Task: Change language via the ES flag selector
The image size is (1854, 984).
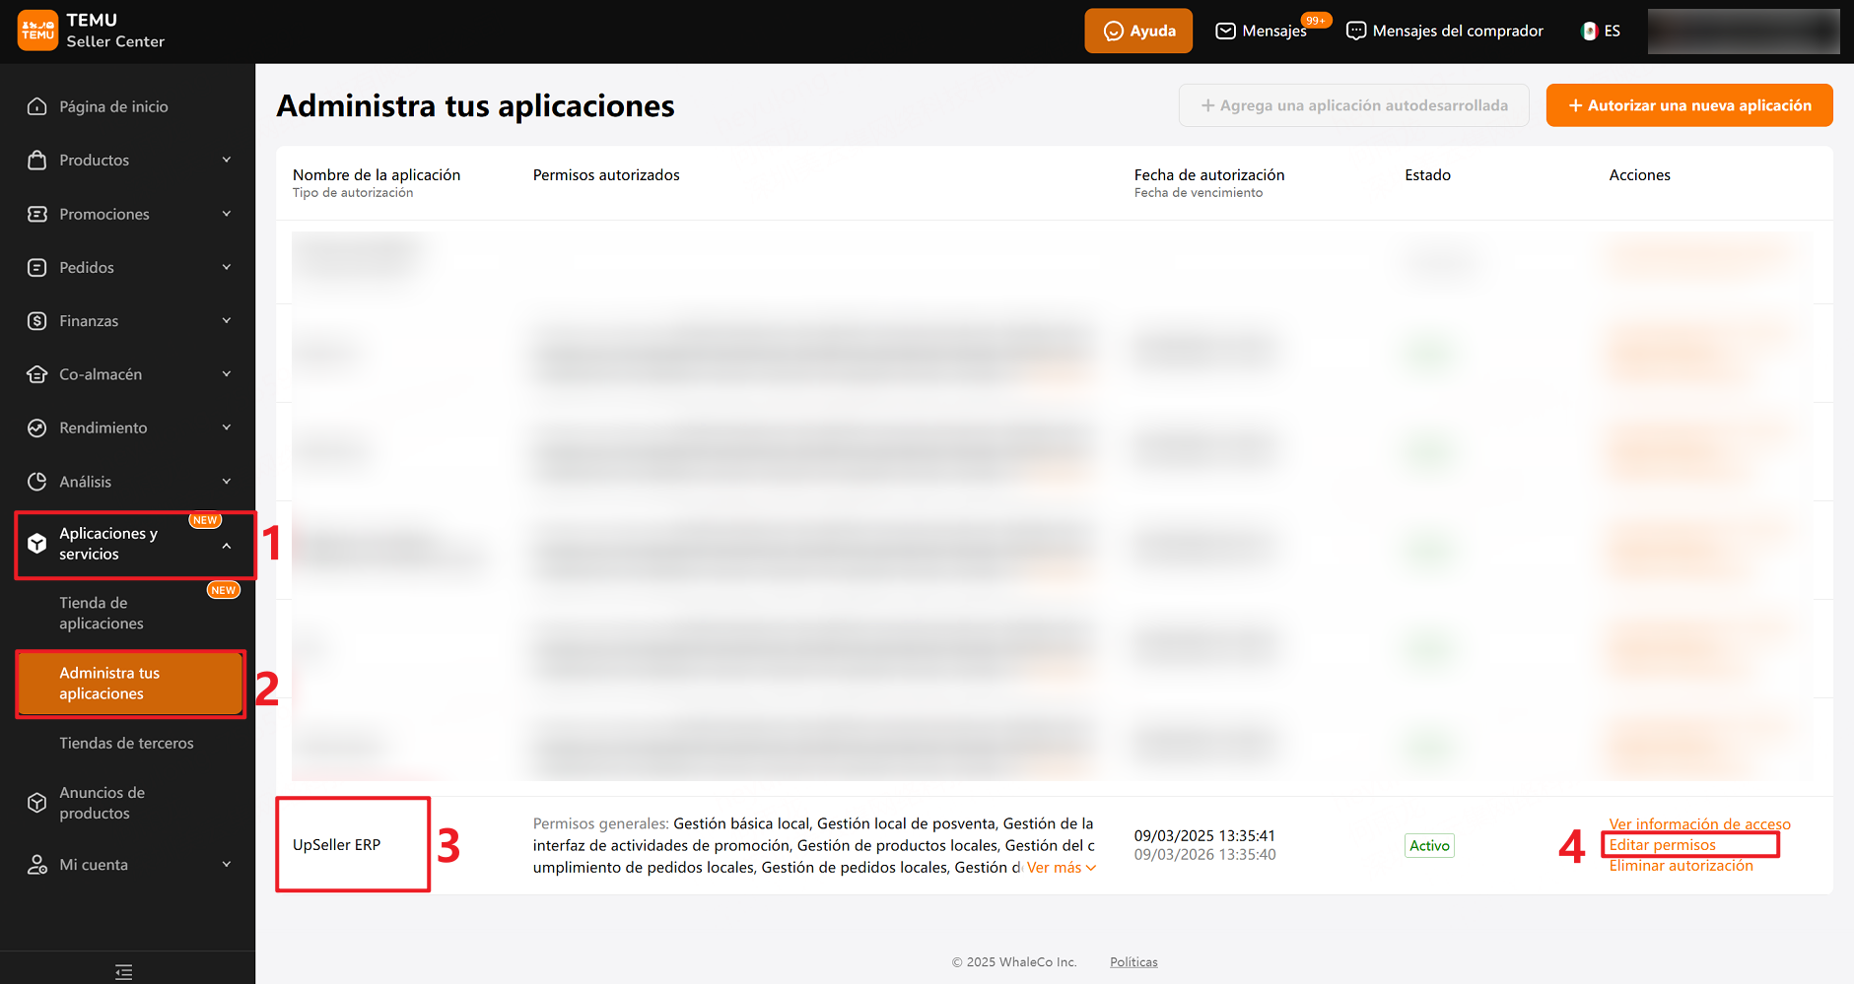Action: (1601, 31)
